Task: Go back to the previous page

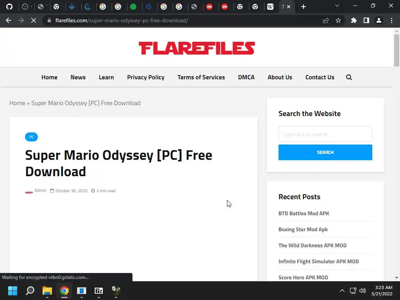Action: 9,20
